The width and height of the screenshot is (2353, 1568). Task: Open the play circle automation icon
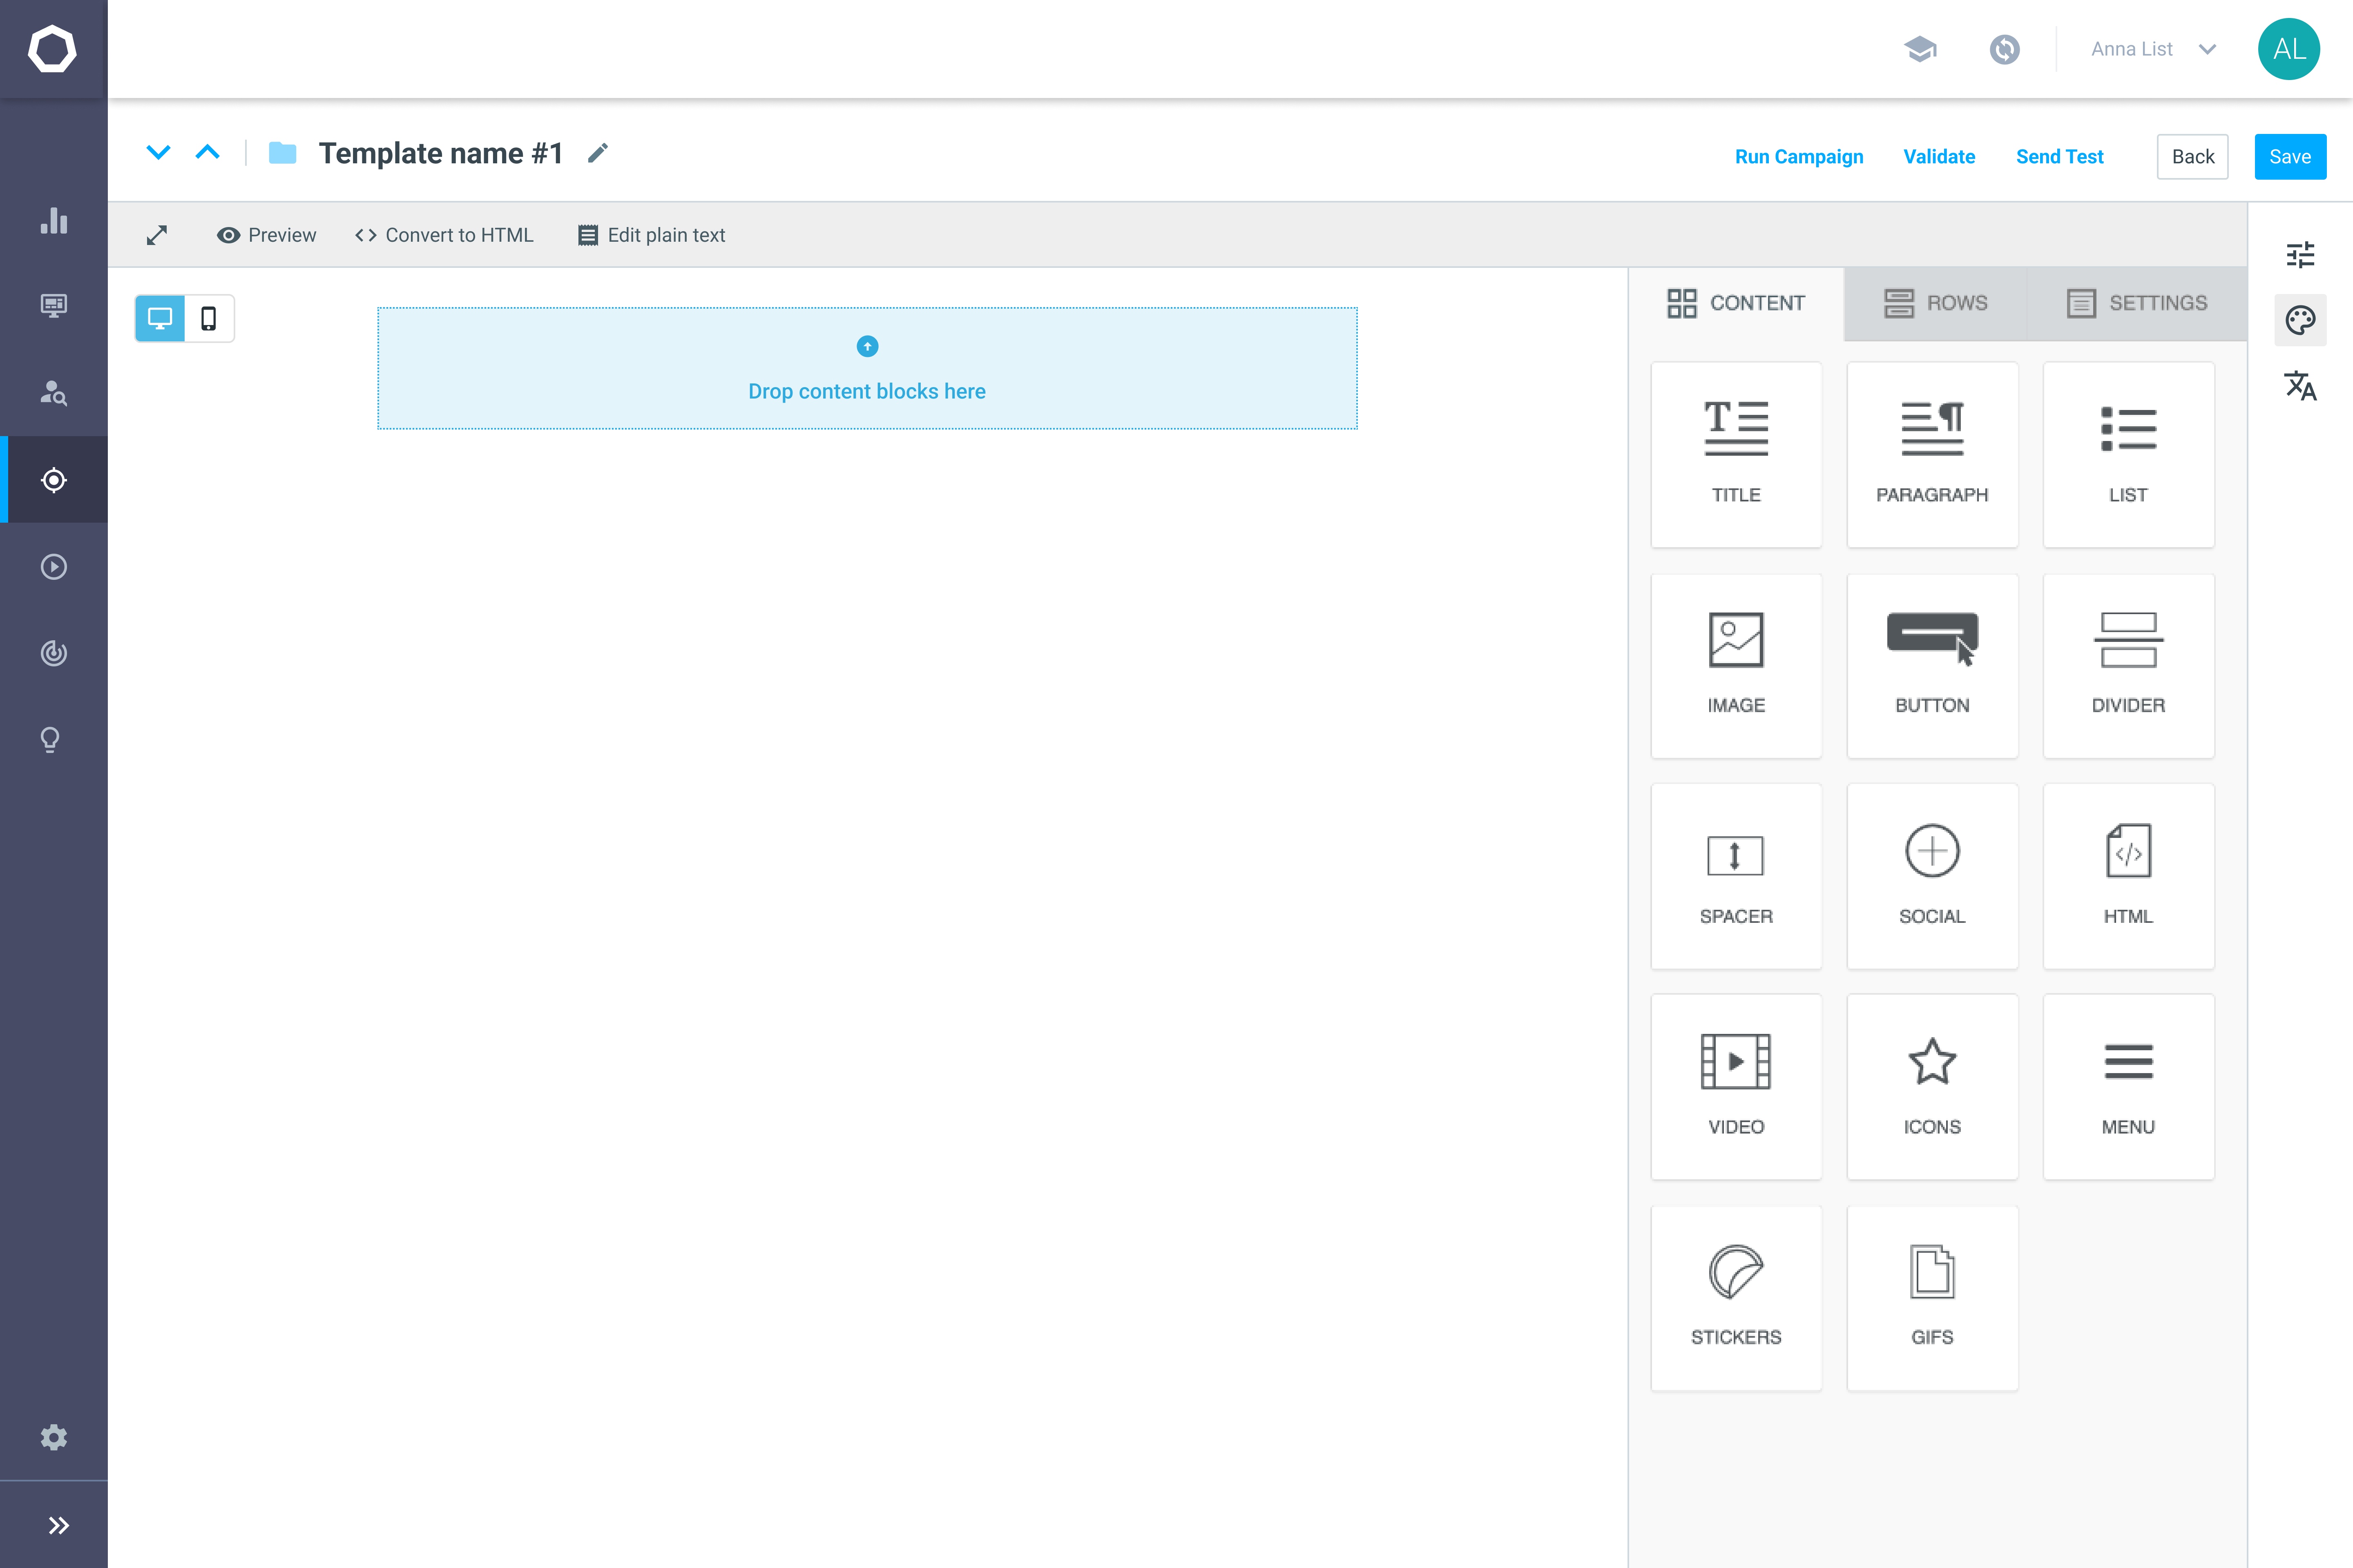[54, 567]
